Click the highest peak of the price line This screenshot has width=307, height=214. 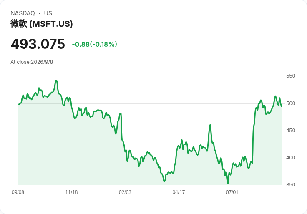56,81
